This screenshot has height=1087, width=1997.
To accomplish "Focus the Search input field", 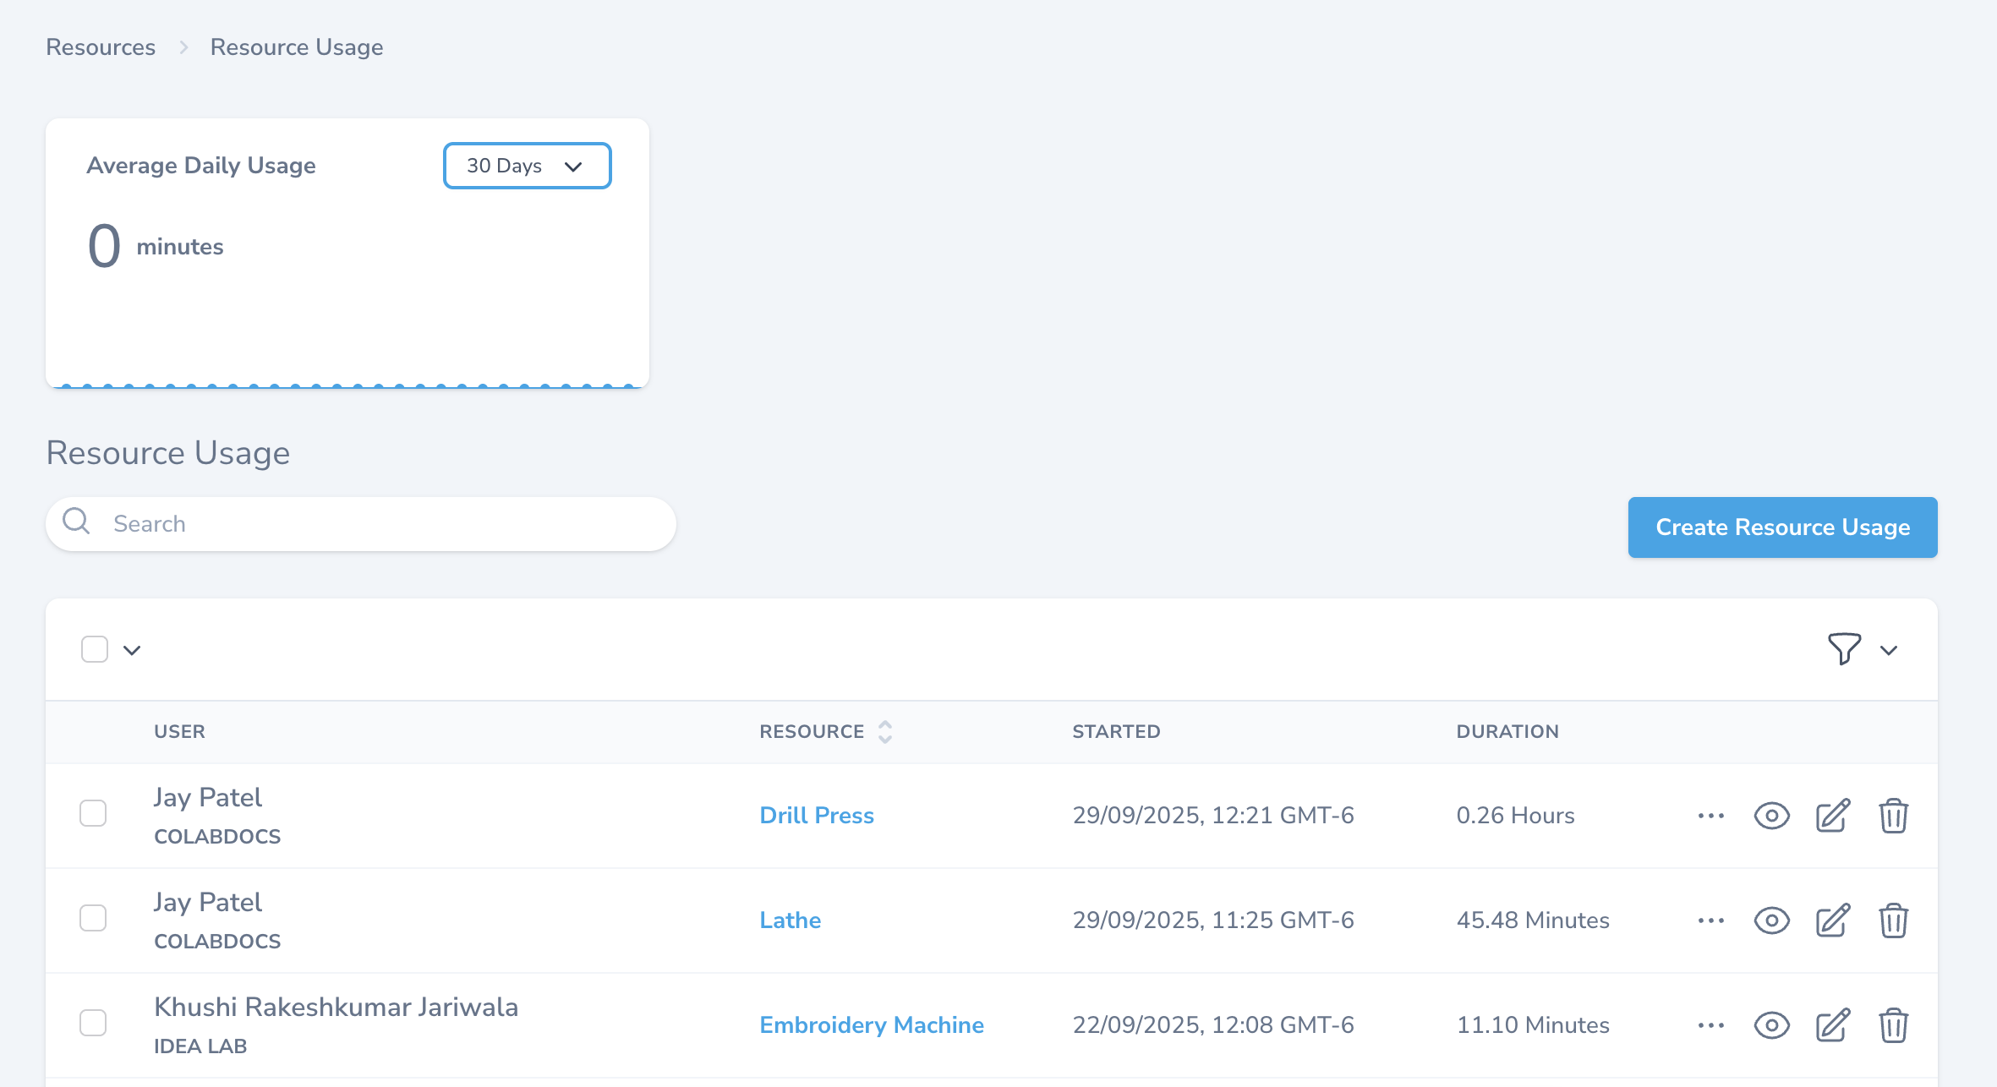I will [372, 524].
